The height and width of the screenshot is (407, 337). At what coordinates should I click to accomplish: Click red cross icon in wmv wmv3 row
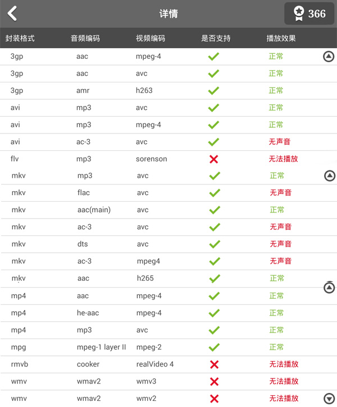coord(214,382)
